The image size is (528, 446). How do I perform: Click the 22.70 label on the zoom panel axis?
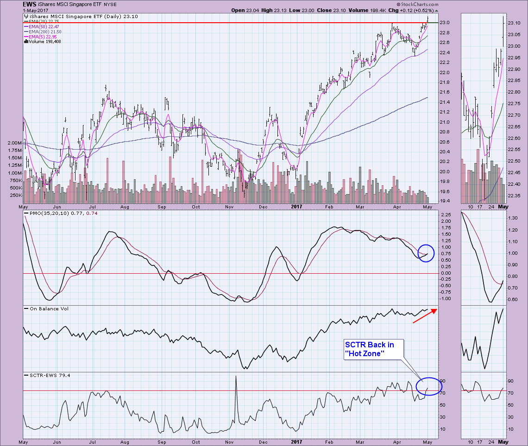click(514, 115)
